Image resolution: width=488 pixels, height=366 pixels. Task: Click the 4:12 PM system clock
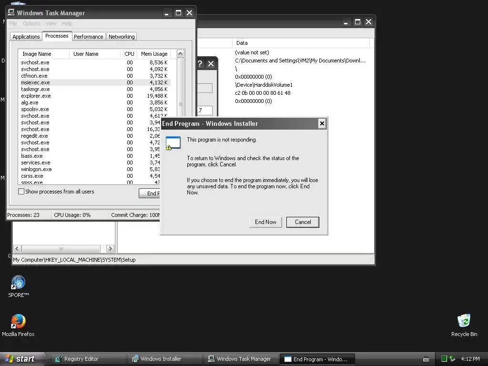point(470,359)
